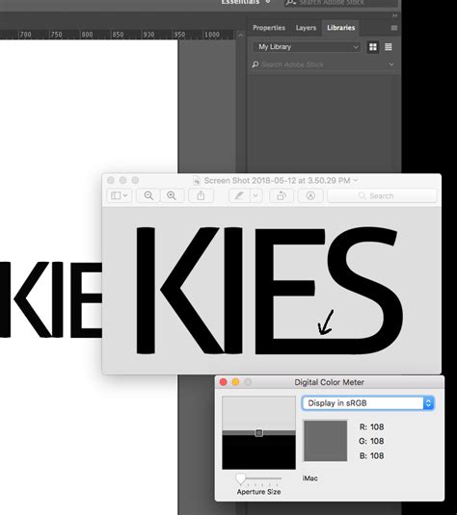This screenshot has height=515, width=457.
Task: Click the sampled gray color swatch
Action: point(325,441)
